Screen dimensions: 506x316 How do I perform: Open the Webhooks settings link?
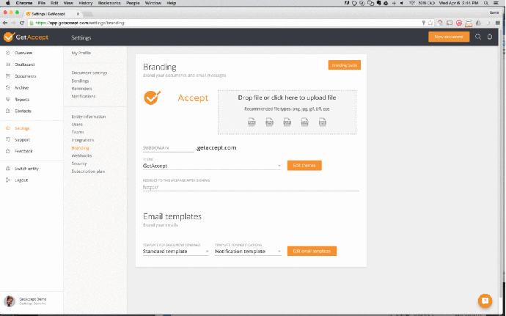click(81, 155)
